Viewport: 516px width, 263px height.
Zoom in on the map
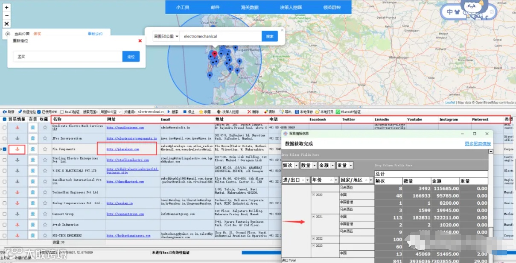click(6, 8)
